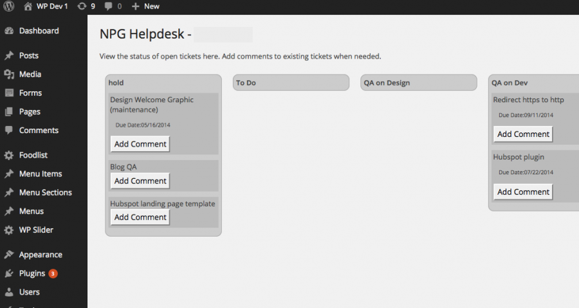Open the WP Dev 1 home icon
This screenshot has width=579, height=308.
[28, 6]
